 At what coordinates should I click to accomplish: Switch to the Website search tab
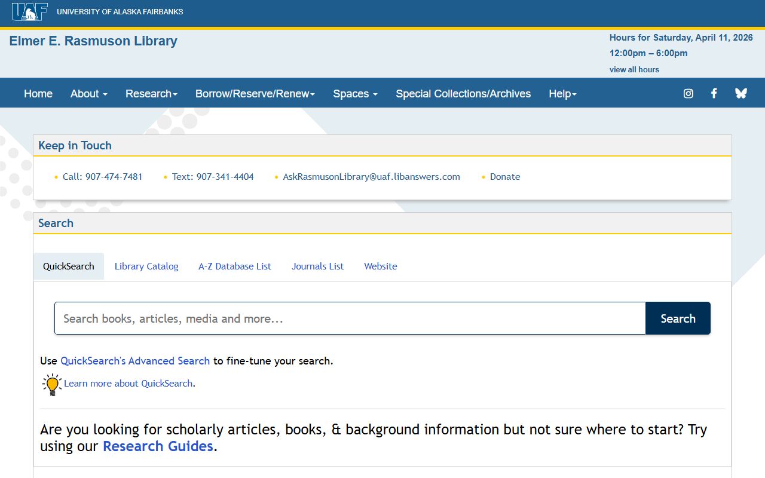(381, 266)
